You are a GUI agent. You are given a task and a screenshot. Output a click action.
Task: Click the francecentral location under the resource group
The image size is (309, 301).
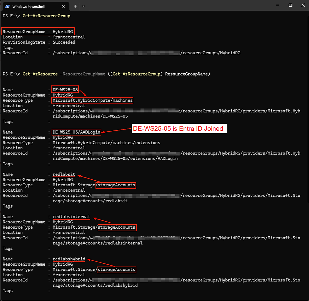tap(69, 37)
